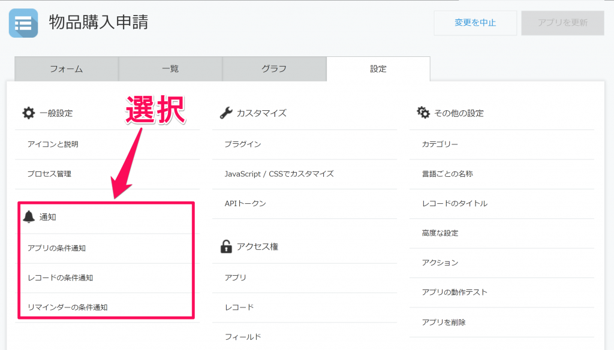This screenshot has width=614, height=350.
Task: Click the bell icon beside 通知
Action: 29,216
